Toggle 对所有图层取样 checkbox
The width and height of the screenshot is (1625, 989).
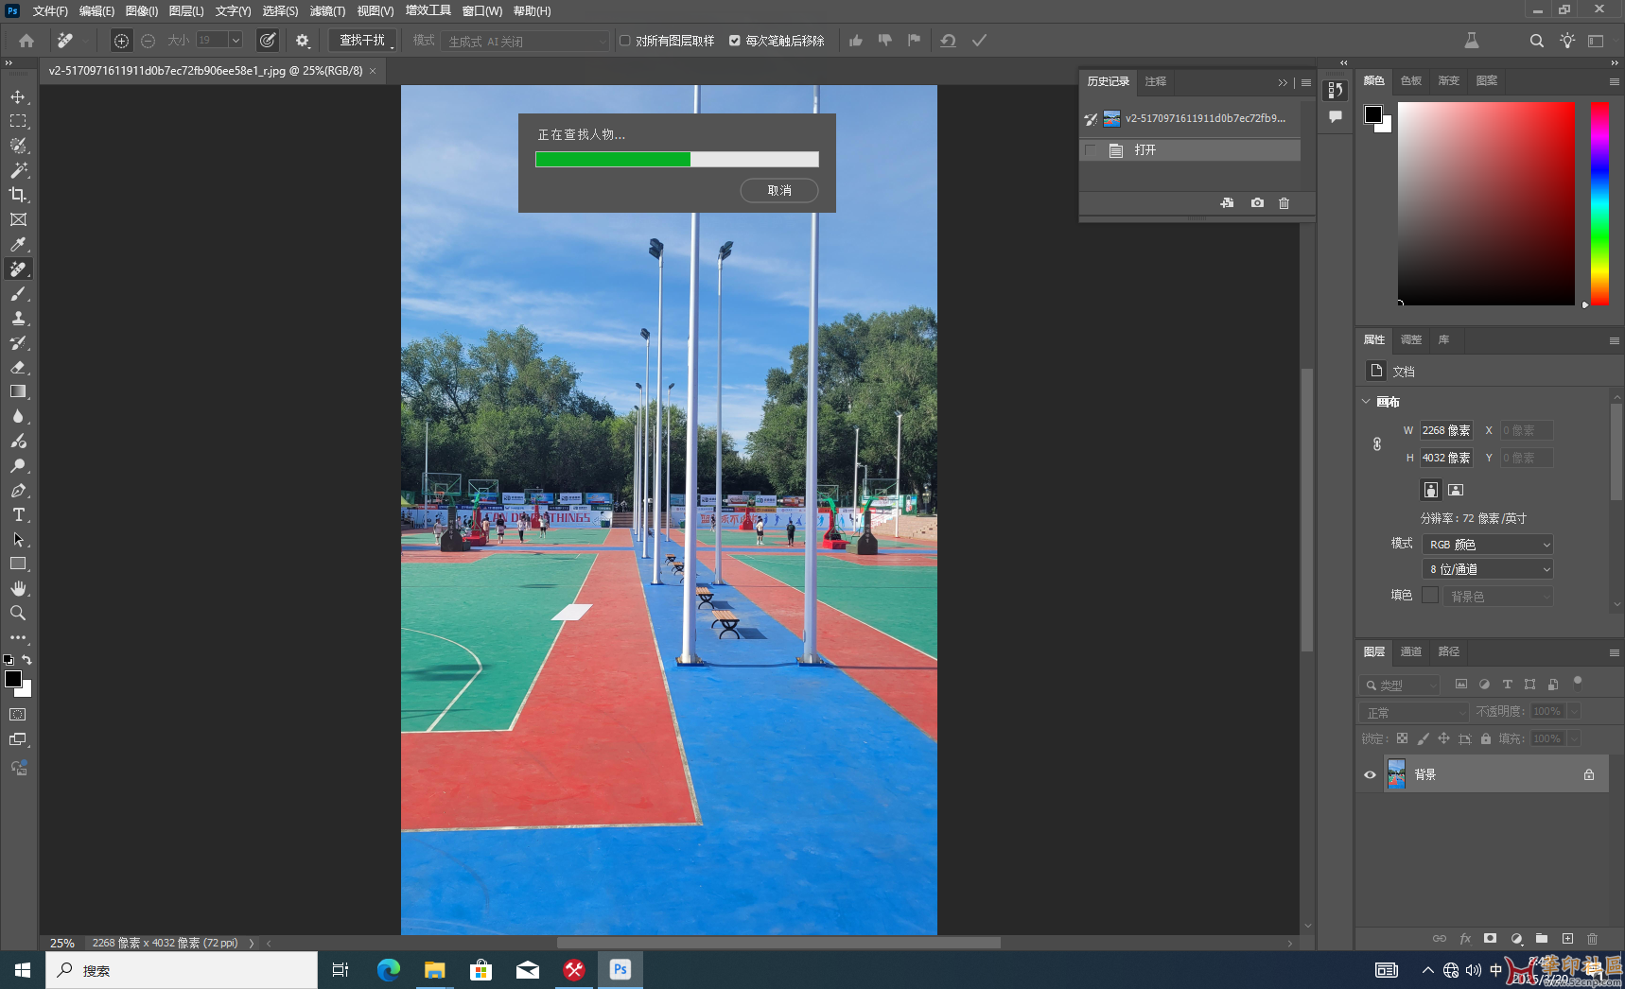click(x=625, y=41)
